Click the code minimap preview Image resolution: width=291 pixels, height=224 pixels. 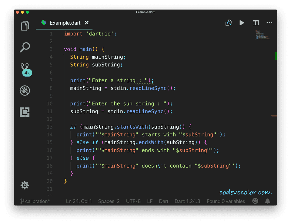point(262,35)
